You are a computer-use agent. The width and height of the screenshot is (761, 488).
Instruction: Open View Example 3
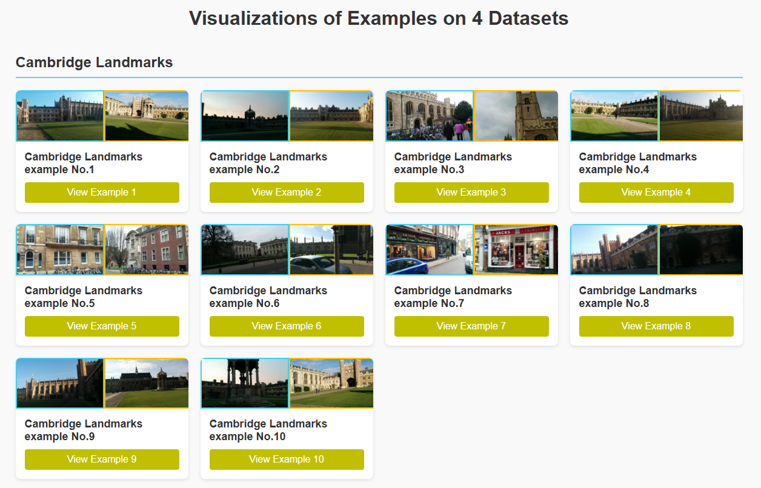click(x=471, y=193)
